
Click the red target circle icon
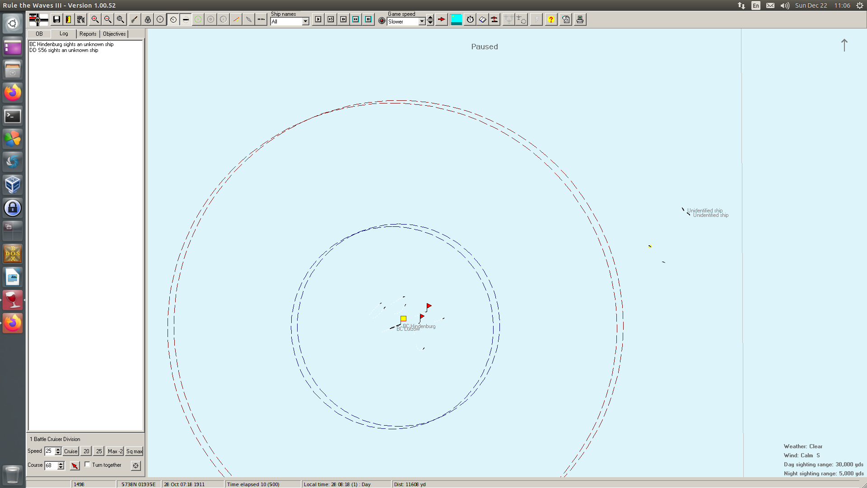[382, 21]
